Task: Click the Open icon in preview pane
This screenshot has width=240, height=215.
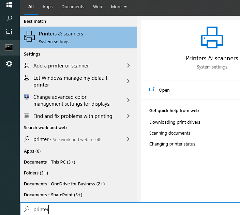Action: pos(152,90)
